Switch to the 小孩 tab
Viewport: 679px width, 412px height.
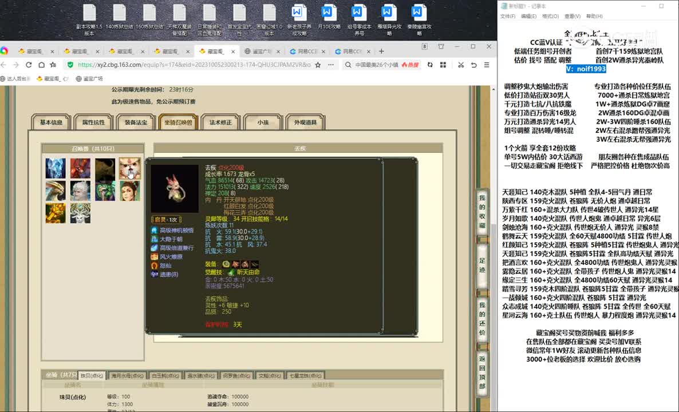click(x=263, y=122)
